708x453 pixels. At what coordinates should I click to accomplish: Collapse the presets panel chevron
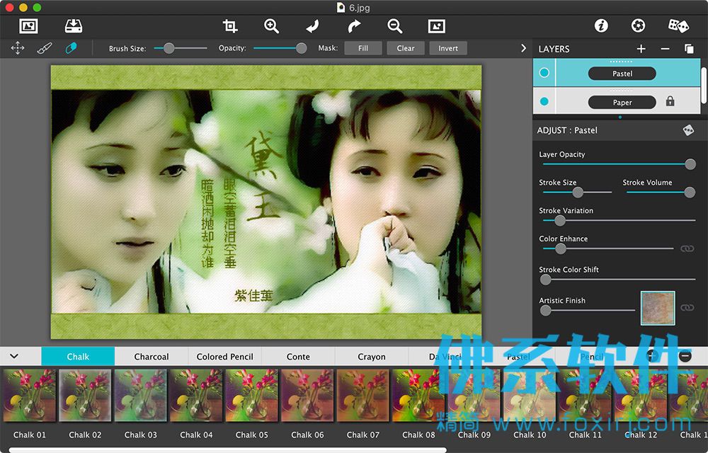pyautogui.click(x=14, y=356)
